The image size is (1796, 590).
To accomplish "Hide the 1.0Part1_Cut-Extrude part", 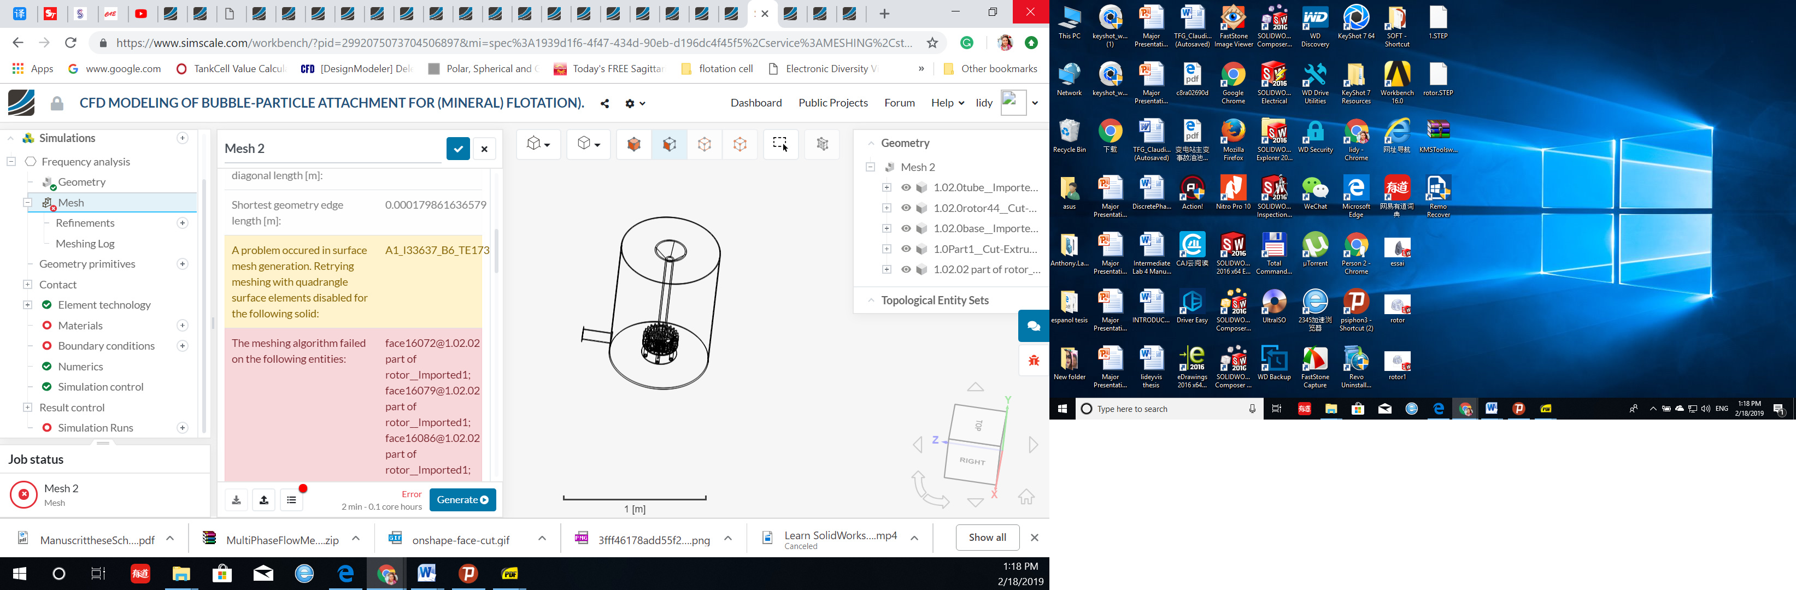I will pos(905,249).
